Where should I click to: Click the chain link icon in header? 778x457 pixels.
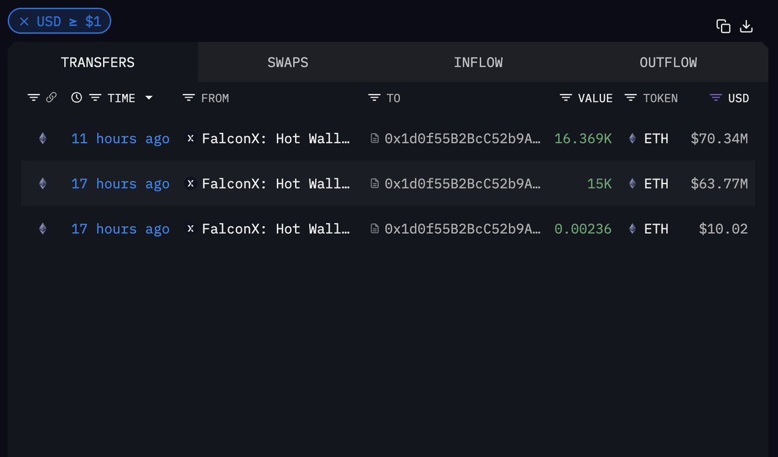[51, 98]
